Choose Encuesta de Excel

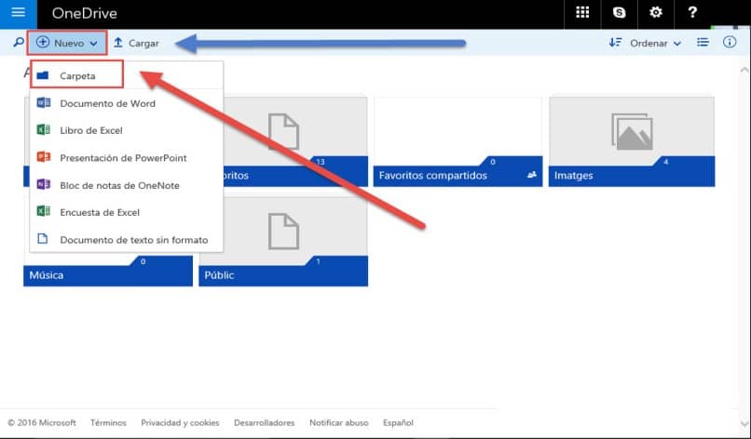[127, 212]
